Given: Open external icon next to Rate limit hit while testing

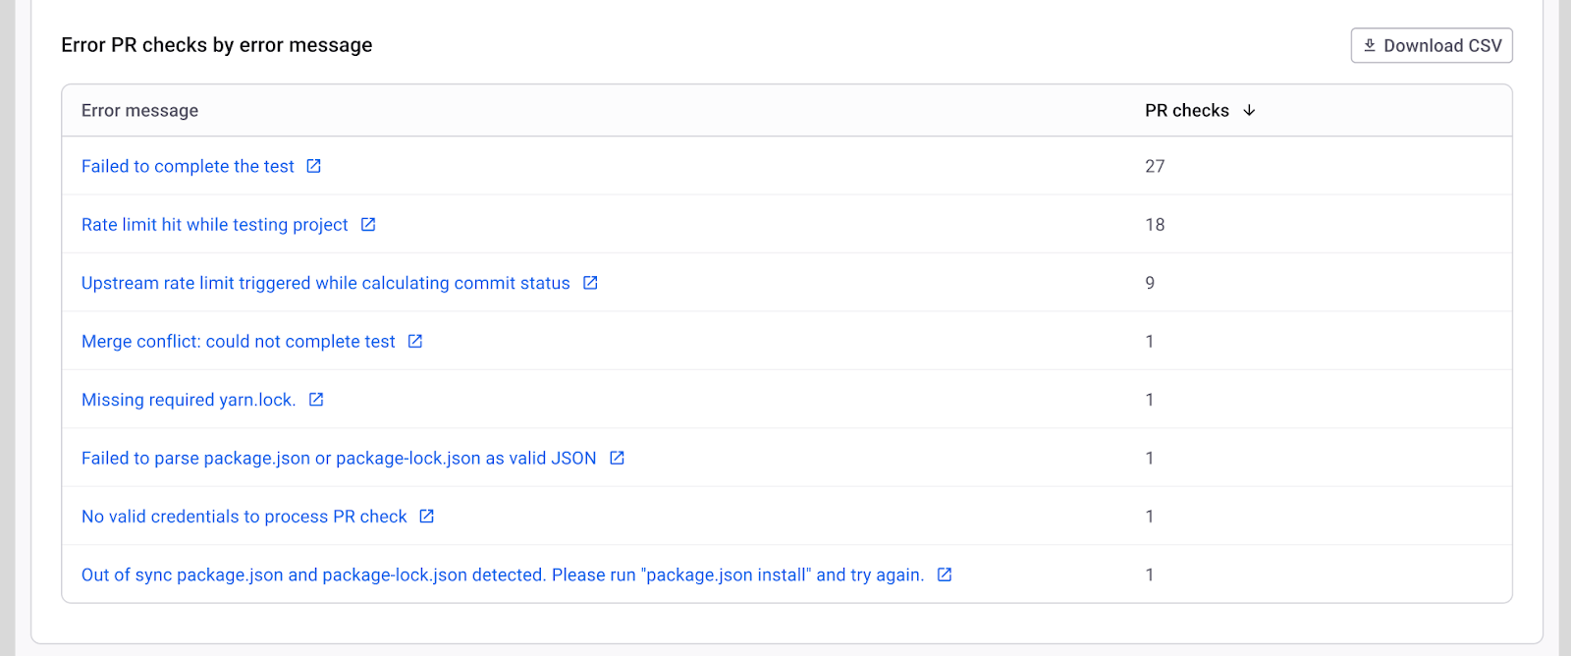Looking at the screenshot, I should click(368, 225).
